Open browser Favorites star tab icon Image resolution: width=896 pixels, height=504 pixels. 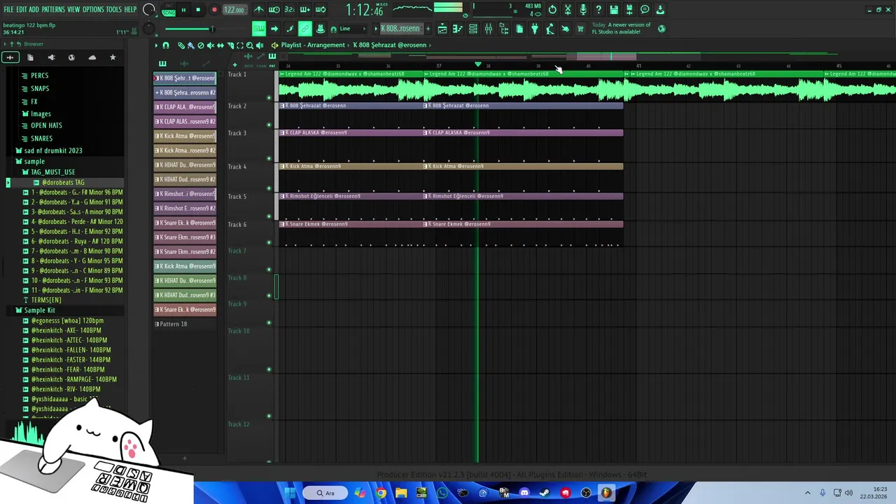coord(113,57)
